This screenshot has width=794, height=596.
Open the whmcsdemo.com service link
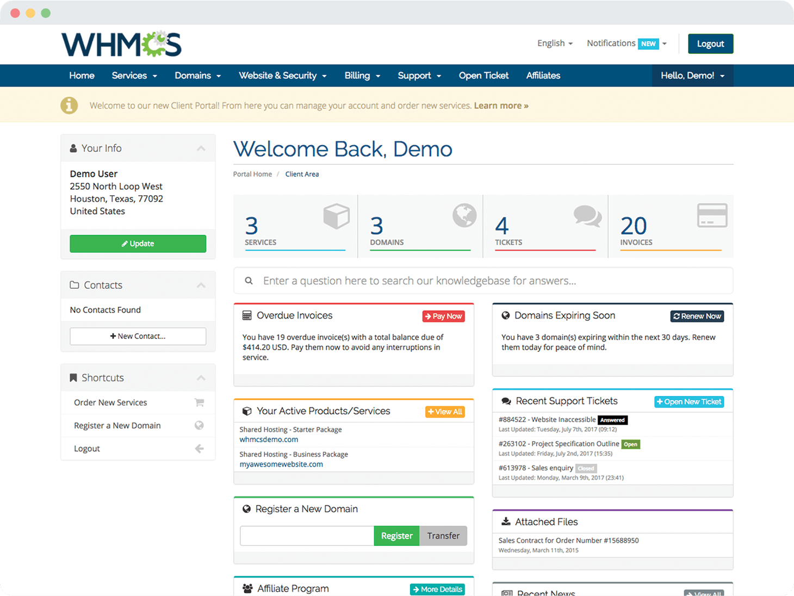[269, 439]
